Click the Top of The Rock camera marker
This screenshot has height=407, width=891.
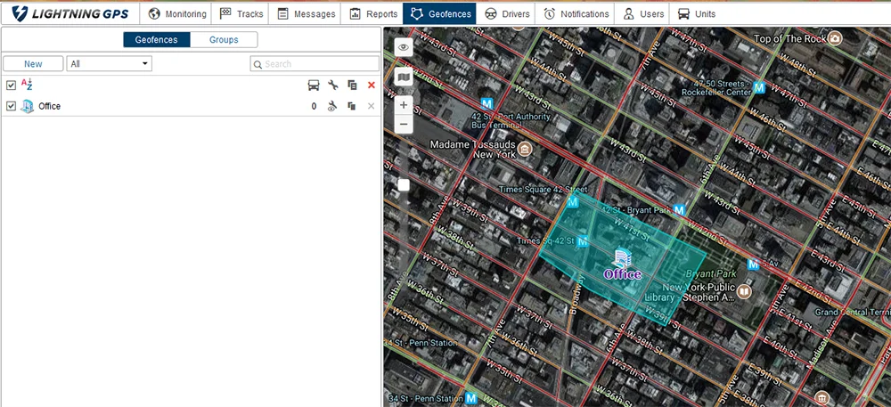pyautogui.click(x=834, y=38)
